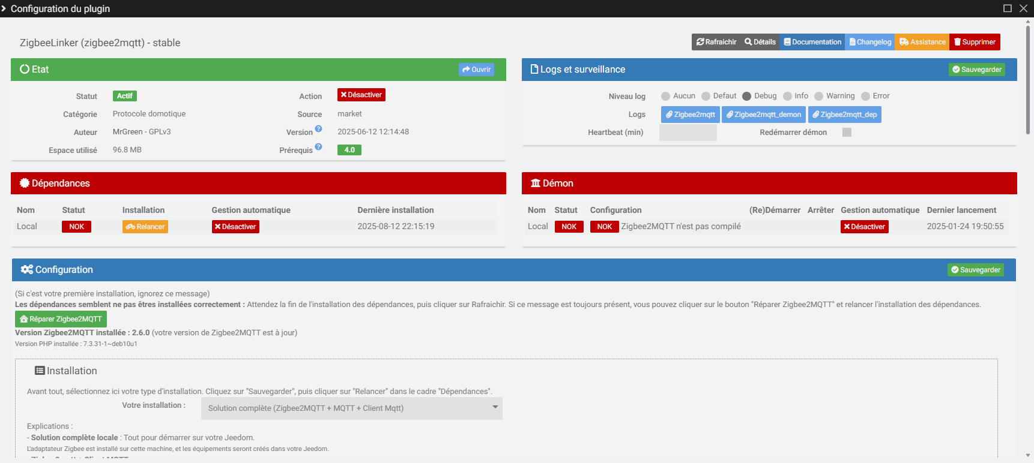
Task: Enable the Redémarrer démon checkbox
Action: tap(847, 133)
